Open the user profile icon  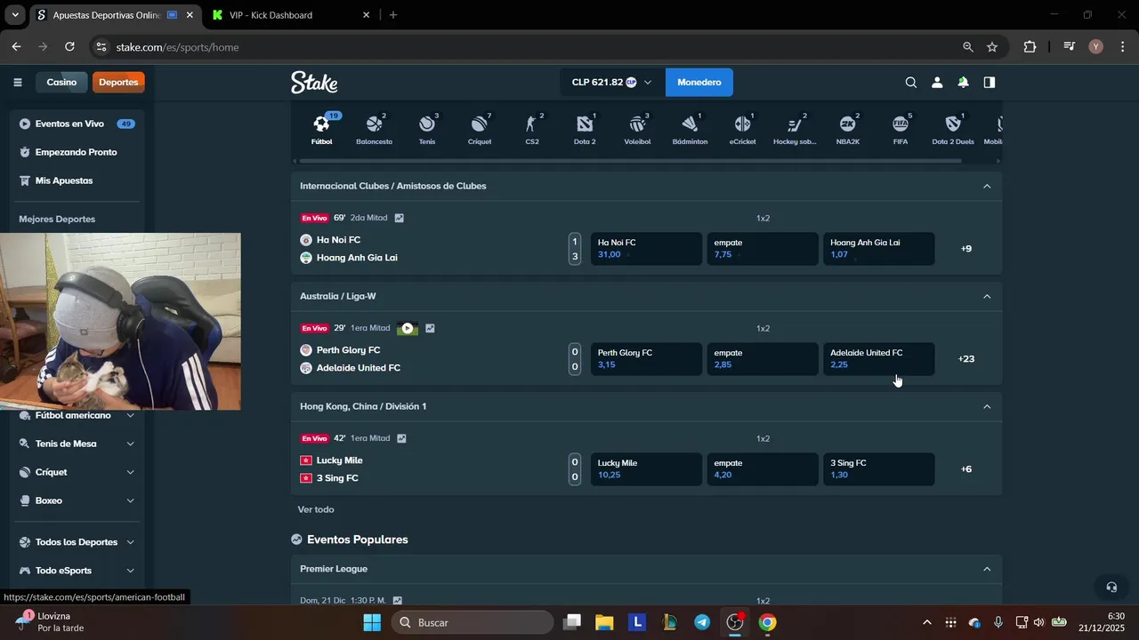(937, 83)
